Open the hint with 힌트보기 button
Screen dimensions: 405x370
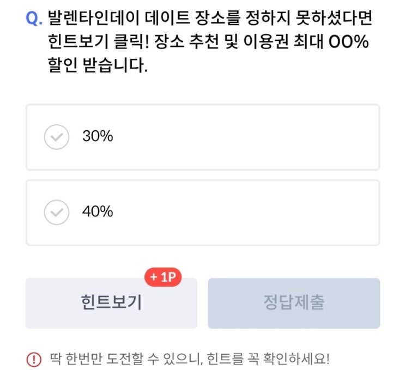(x=111, y=303)
